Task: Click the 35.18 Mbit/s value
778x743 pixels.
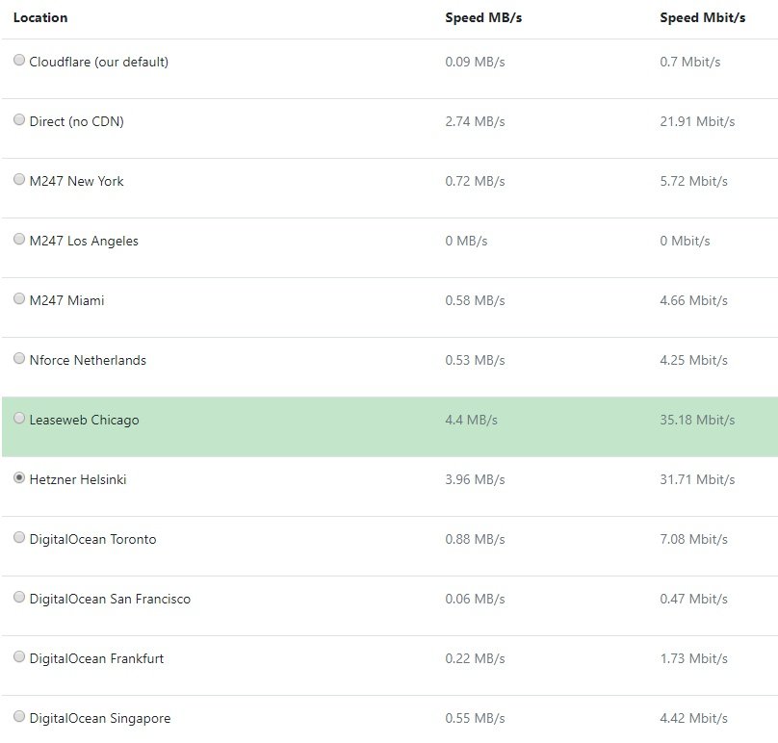Action: point(698,421)
